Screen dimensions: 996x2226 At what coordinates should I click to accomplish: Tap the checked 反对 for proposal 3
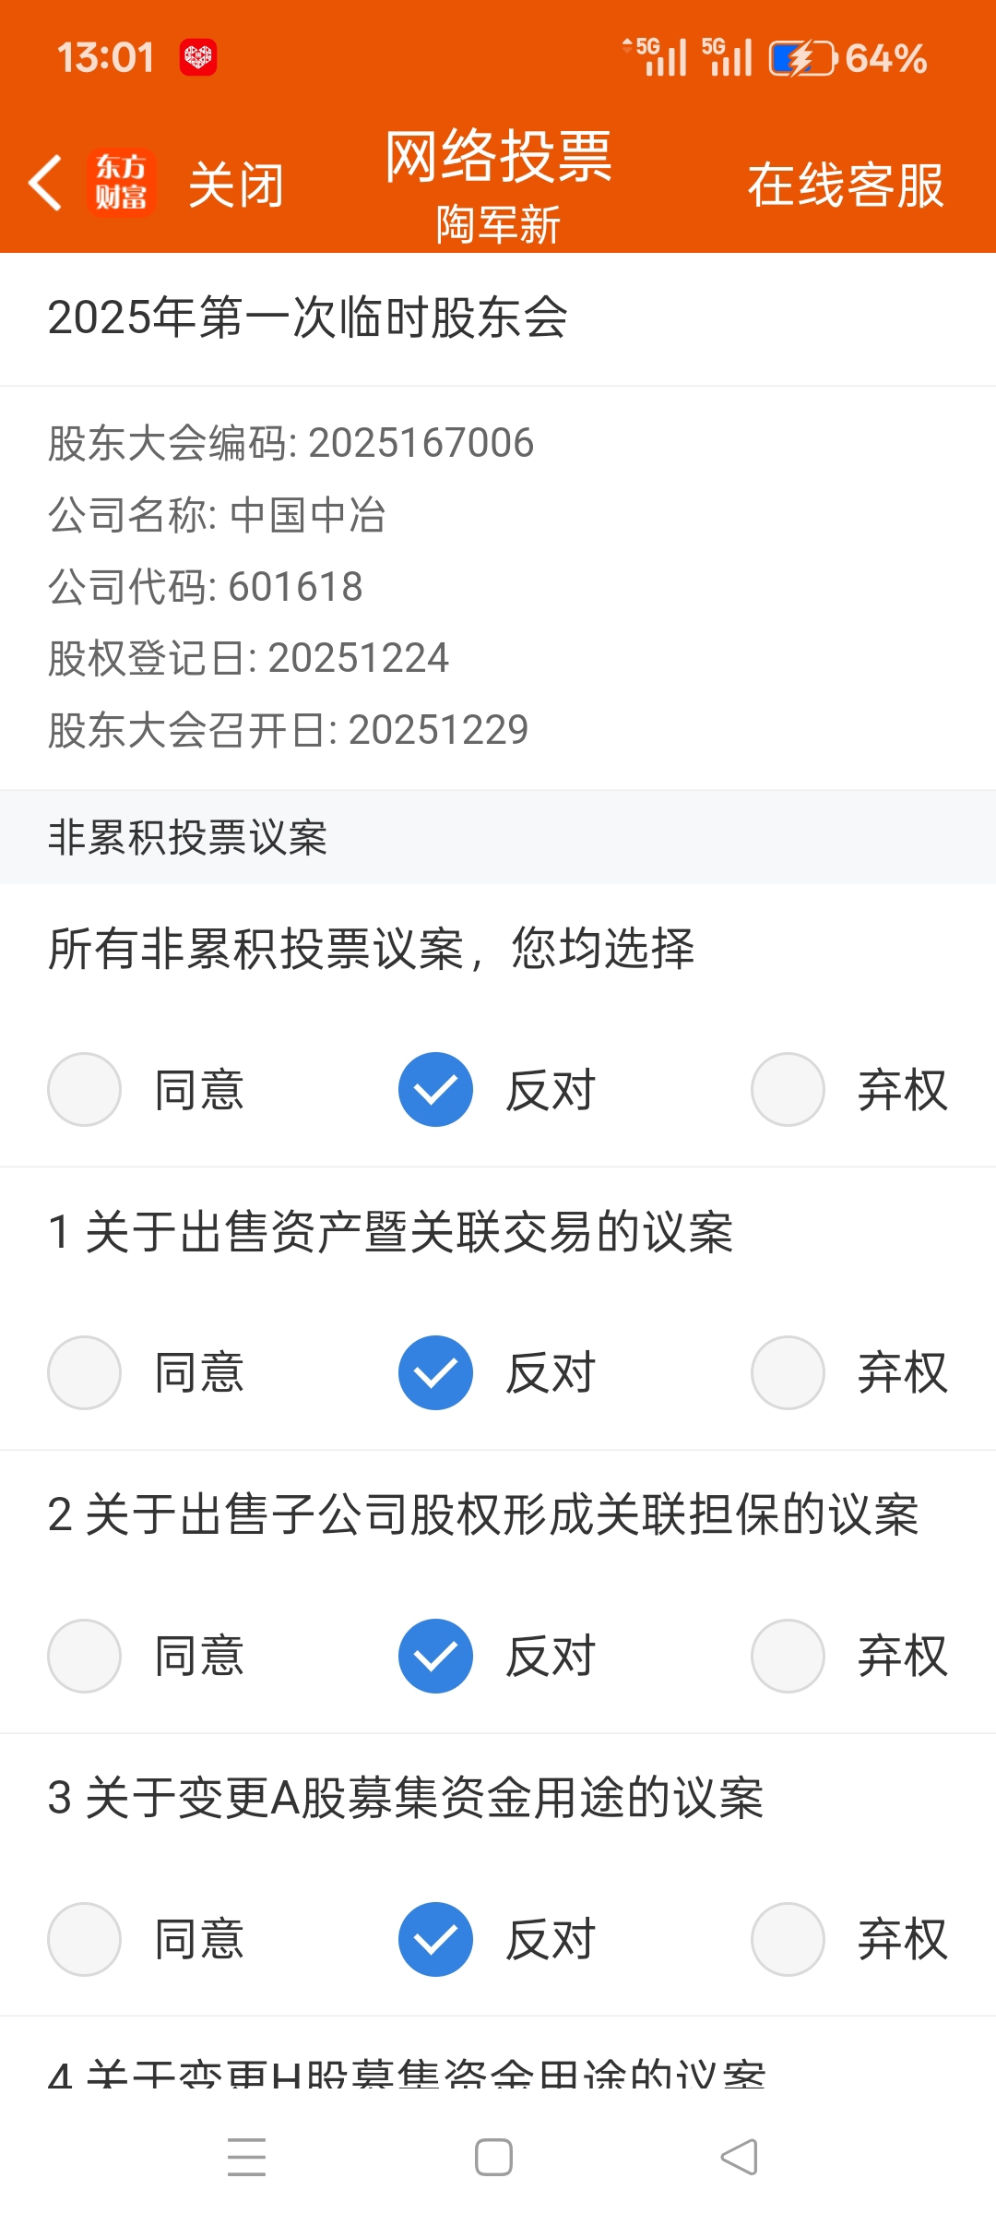coord(436,1939)
